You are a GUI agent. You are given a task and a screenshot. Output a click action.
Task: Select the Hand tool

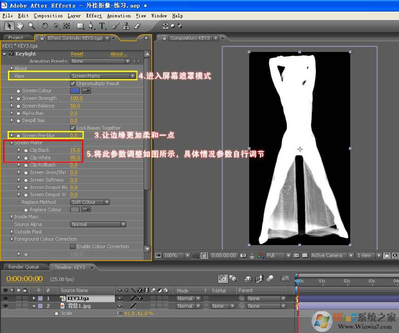[20, 26]
